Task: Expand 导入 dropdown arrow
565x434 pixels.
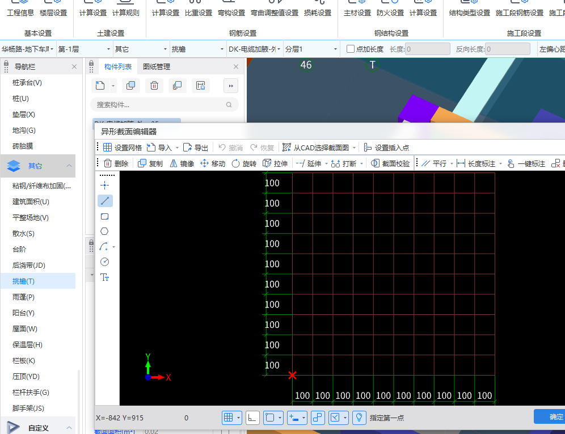Action: tap(177, 148)
